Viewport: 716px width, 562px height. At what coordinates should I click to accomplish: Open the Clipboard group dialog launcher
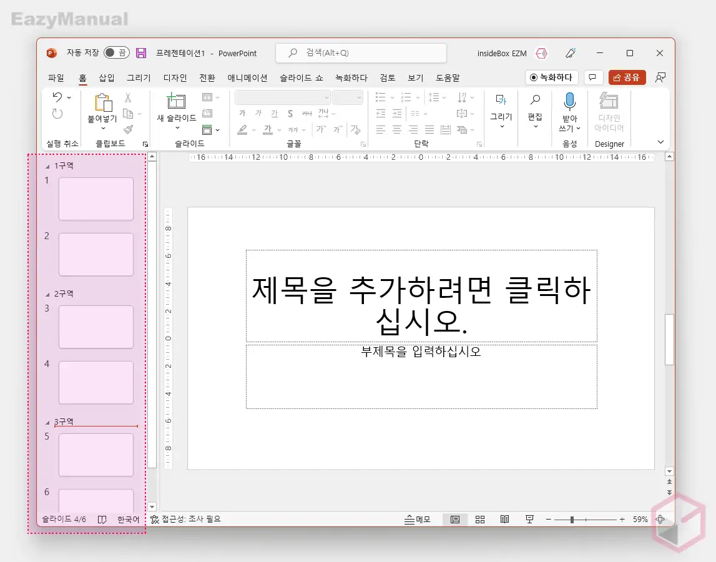click(x=145, y=144)
